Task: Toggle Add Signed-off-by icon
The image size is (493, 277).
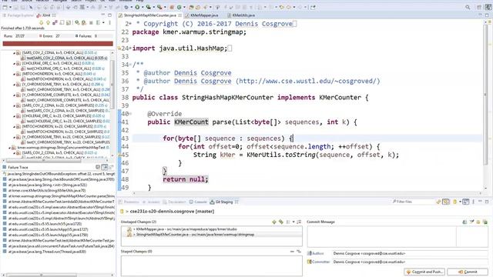Action: [471, 222]
